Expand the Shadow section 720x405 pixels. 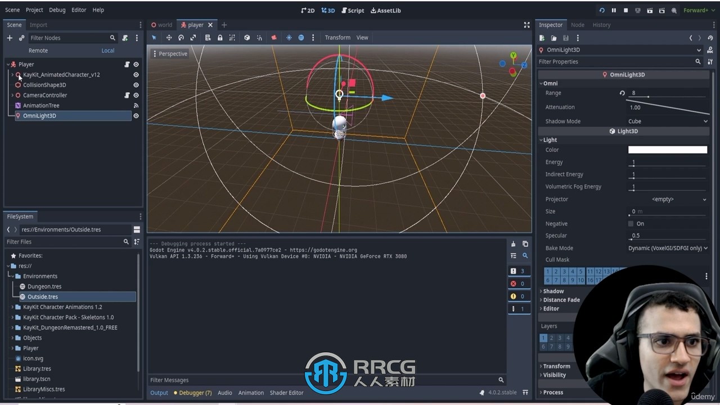(553, 291)
